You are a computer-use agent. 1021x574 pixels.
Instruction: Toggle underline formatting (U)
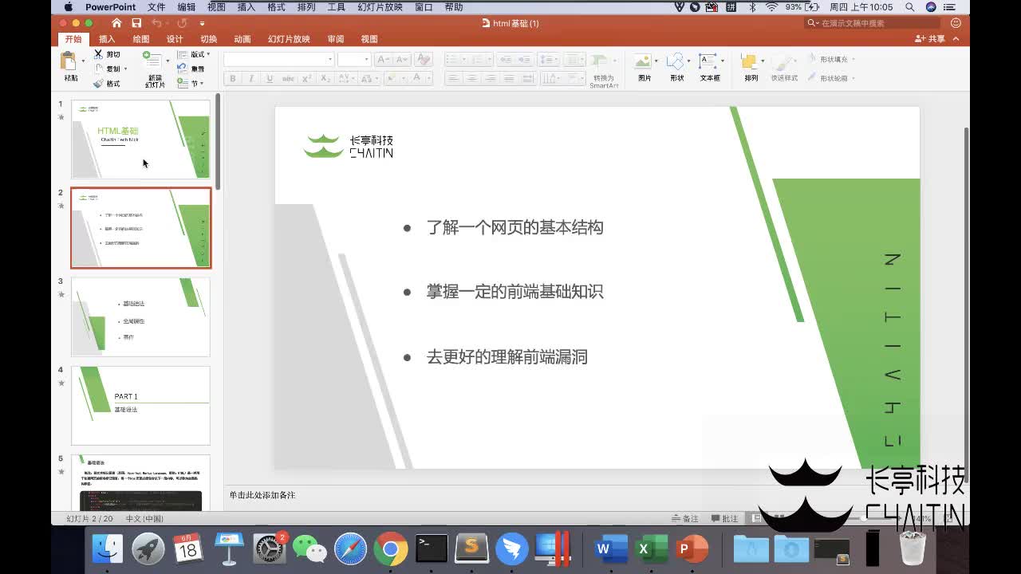point(269,78)
